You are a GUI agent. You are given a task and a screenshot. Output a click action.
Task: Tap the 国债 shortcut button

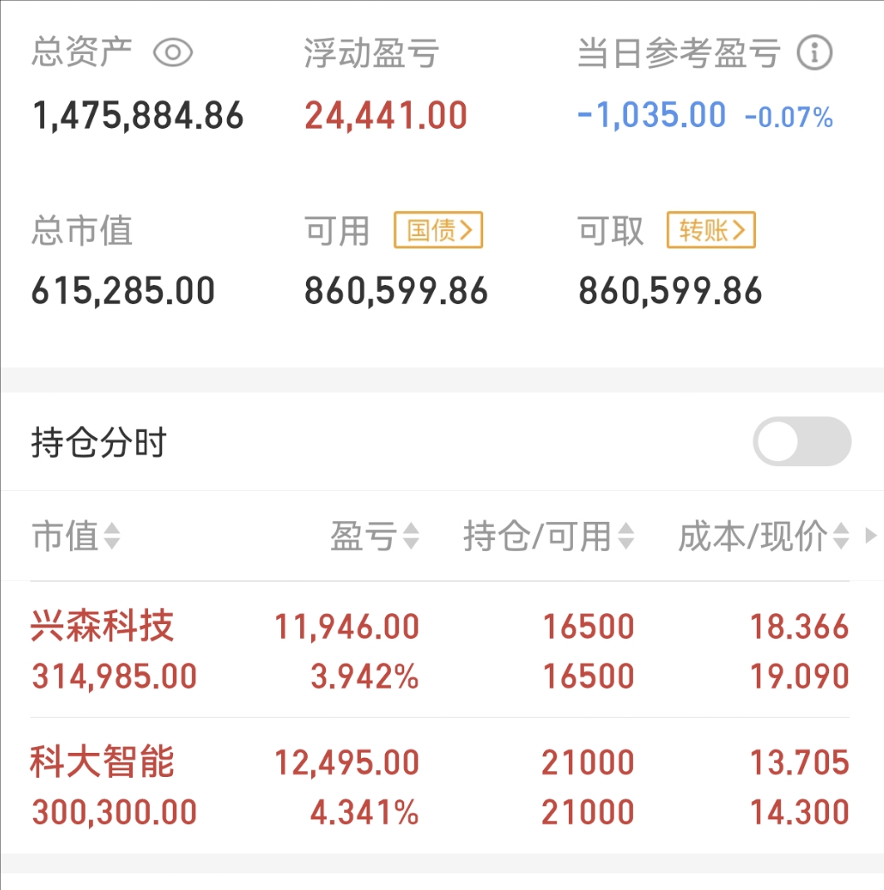[x=438, y=230]
